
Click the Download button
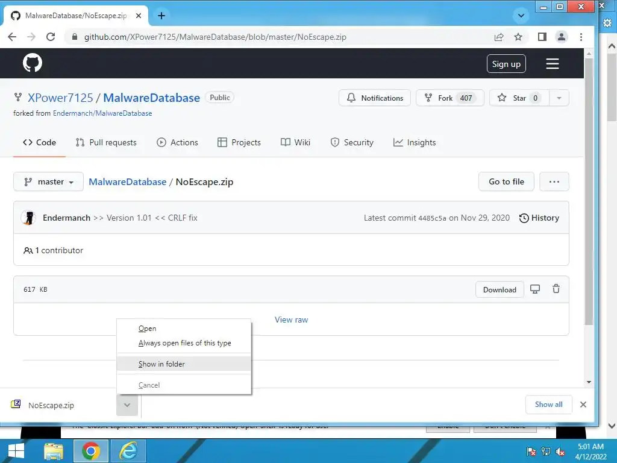point(500,290)
